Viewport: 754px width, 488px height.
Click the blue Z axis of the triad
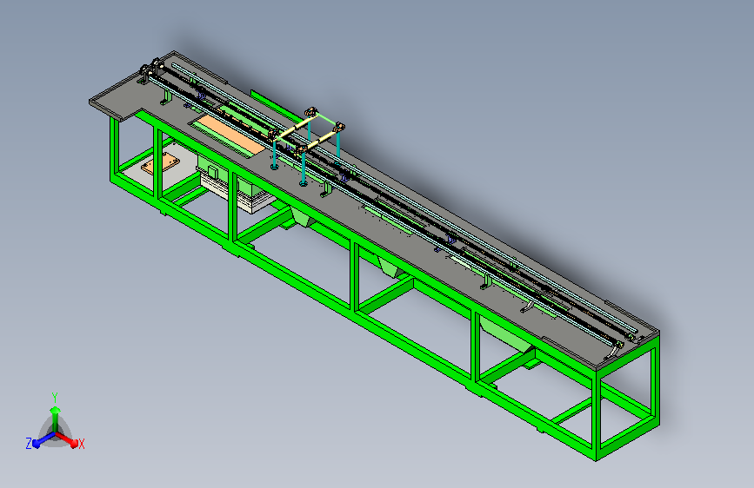pyautogui.click(x=43, y=440)
